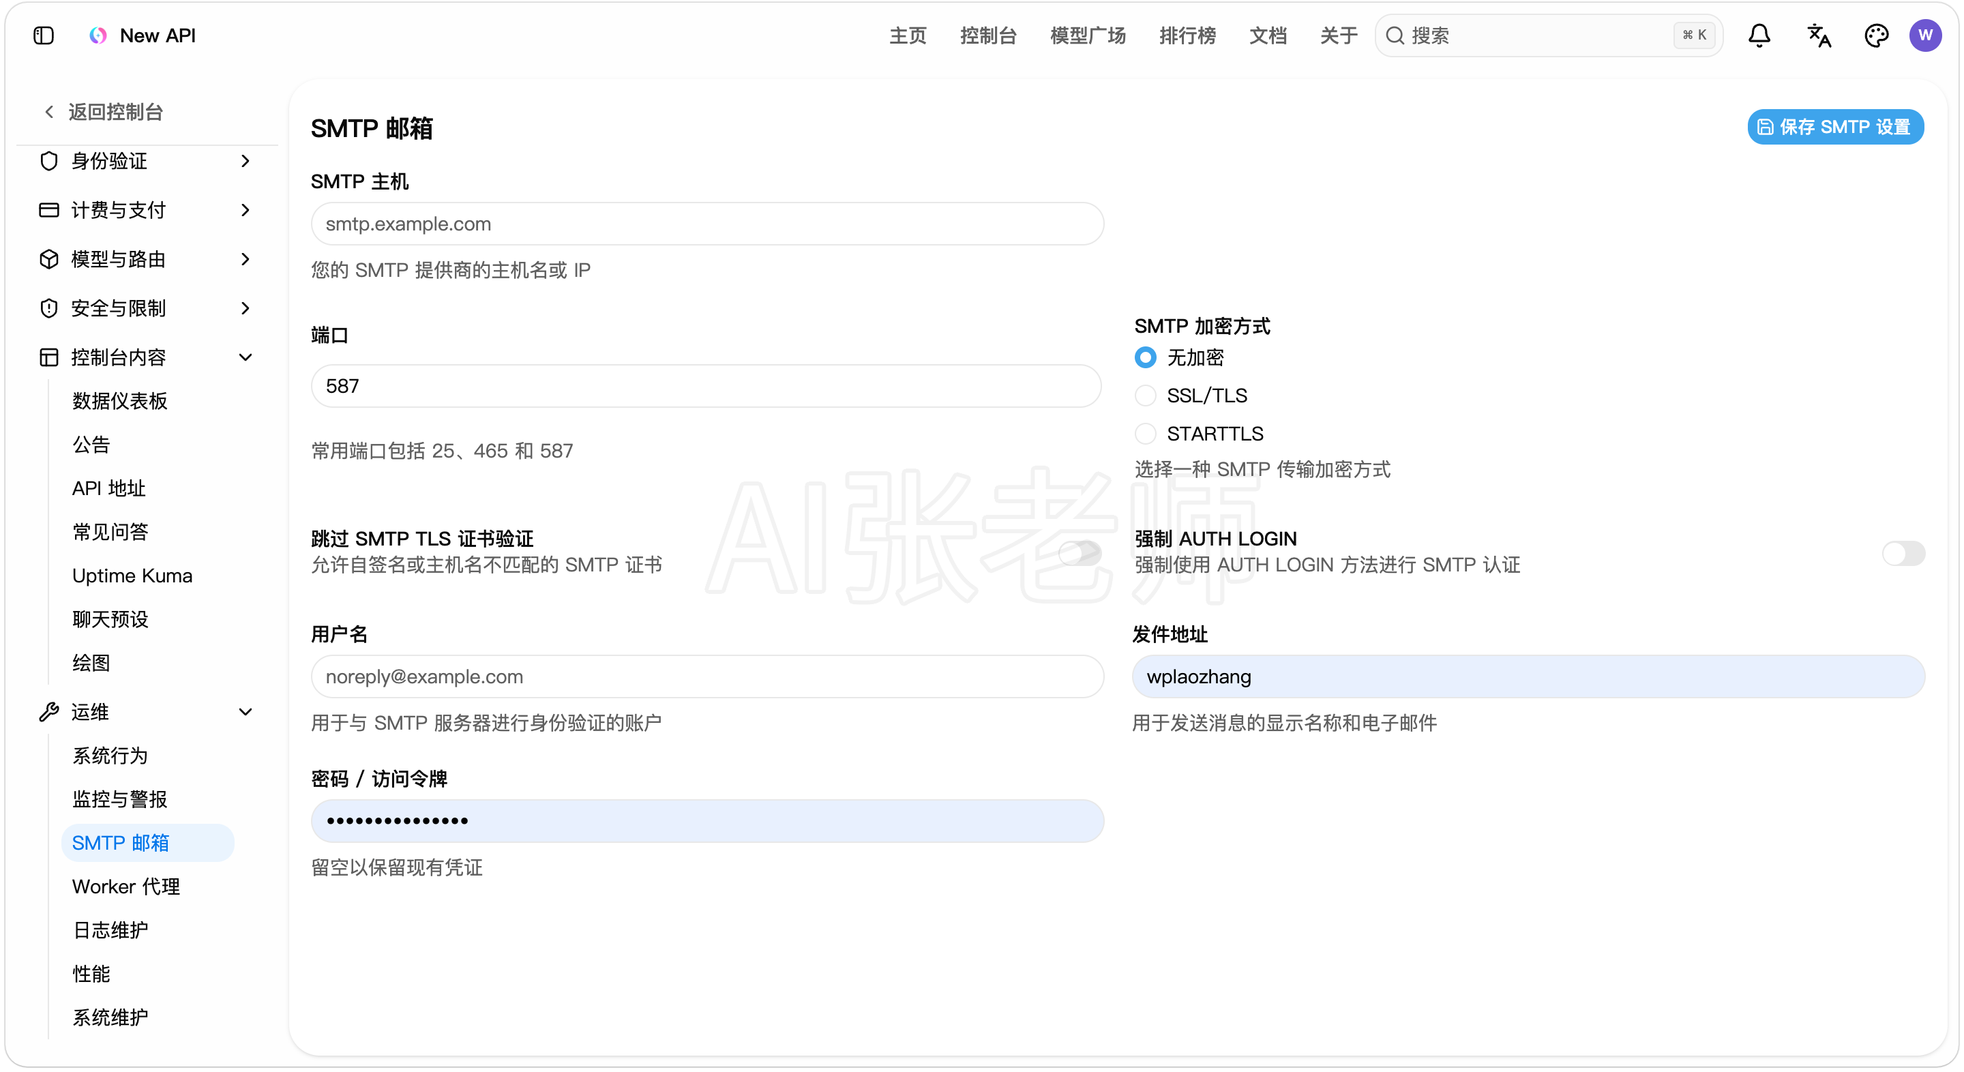
Task: Select the 无加密 encryption option
Action: click(1145, 357)
